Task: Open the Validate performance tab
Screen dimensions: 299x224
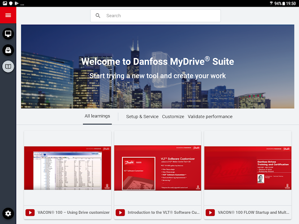Action: tap(210, 116)
